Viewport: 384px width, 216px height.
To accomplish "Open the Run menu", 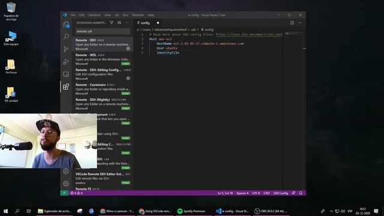I will [125, 15].
